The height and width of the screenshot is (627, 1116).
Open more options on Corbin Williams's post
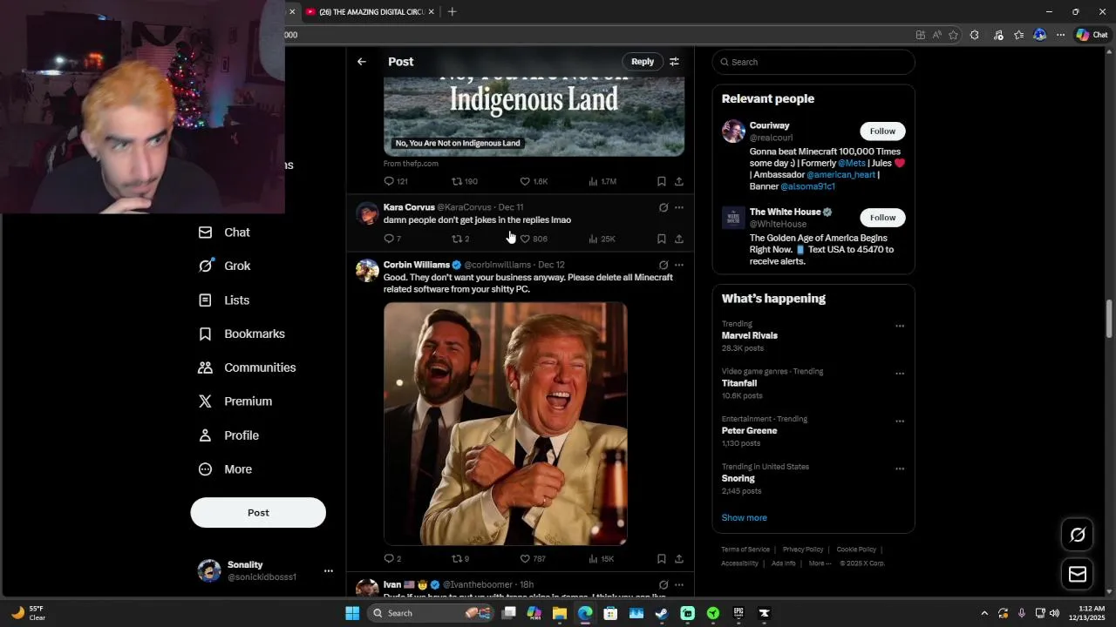(679, 265)
